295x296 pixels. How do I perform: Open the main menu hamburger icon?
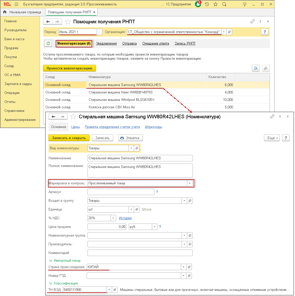click(x=16, y=4)
